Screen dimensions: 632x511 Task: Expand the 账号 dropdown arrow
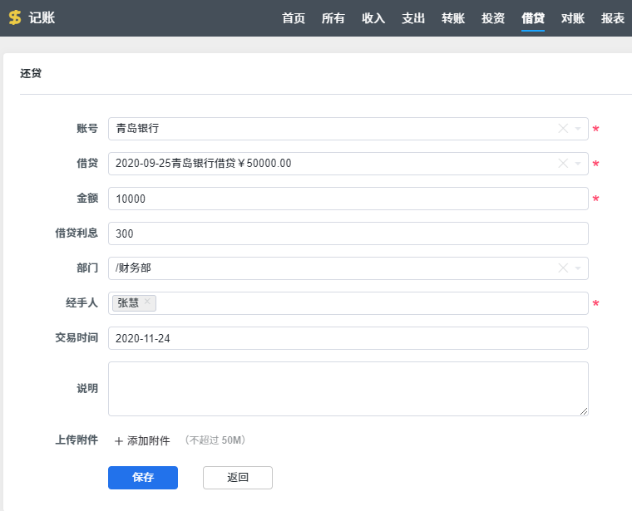coord(578,129)
